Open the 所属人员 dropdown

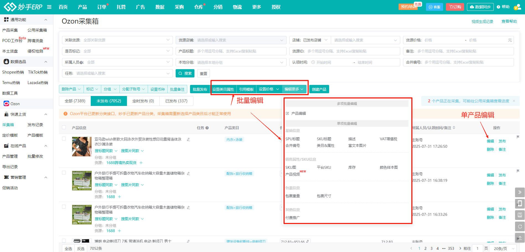(x=117, y=62)
